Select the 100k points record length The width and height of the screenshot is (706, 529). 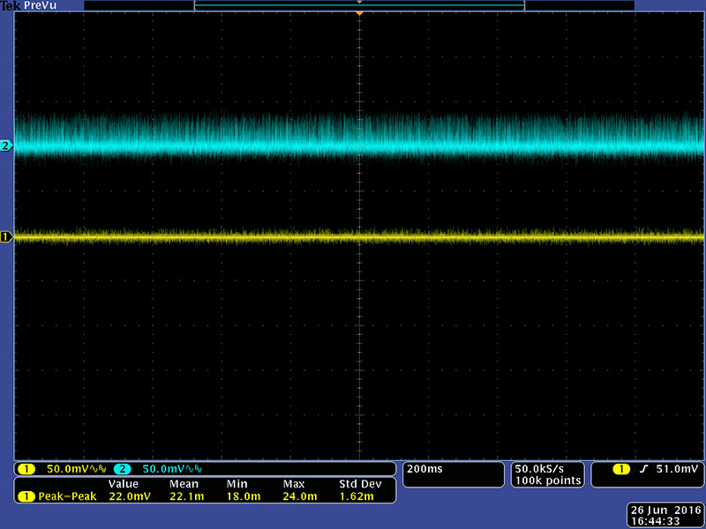coord(547,481)
